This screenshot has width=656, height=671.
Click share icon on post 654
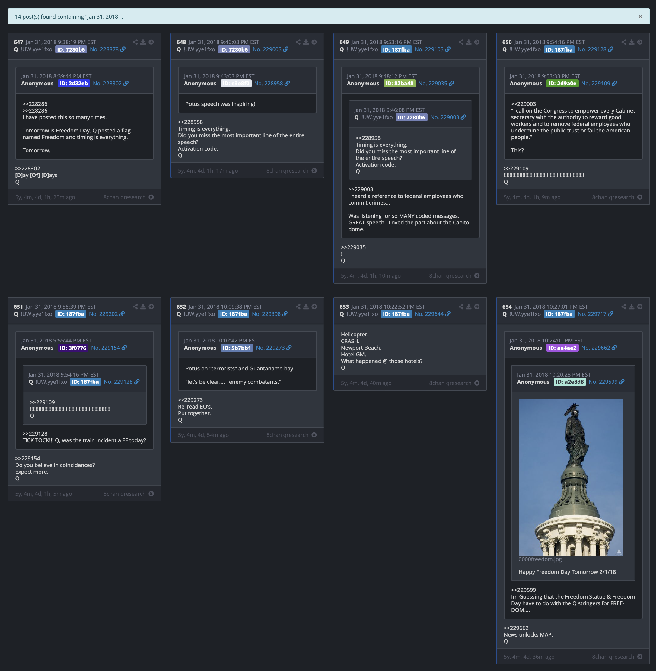click(x=624, y=307)
